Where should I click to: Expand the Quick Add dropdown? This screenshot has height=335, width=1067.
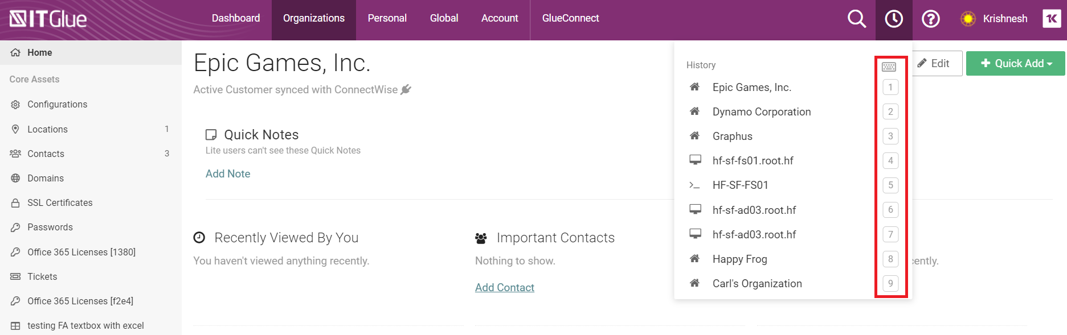pos(1016,63)
